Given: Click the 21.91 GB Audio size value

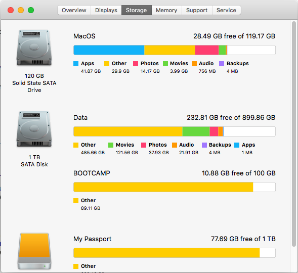Looking at the screenshot, I should click(x=189, y=153).
